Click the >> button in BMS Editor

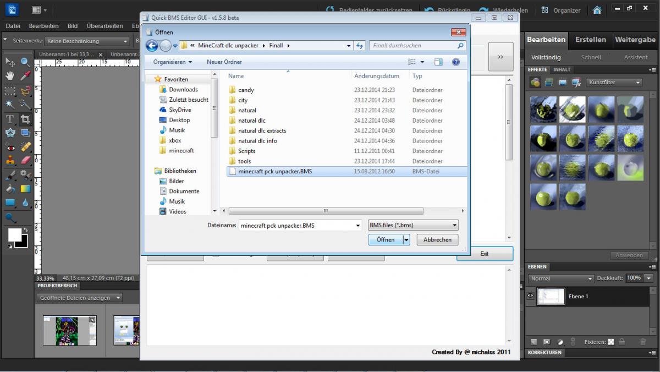tap(501, 57)
